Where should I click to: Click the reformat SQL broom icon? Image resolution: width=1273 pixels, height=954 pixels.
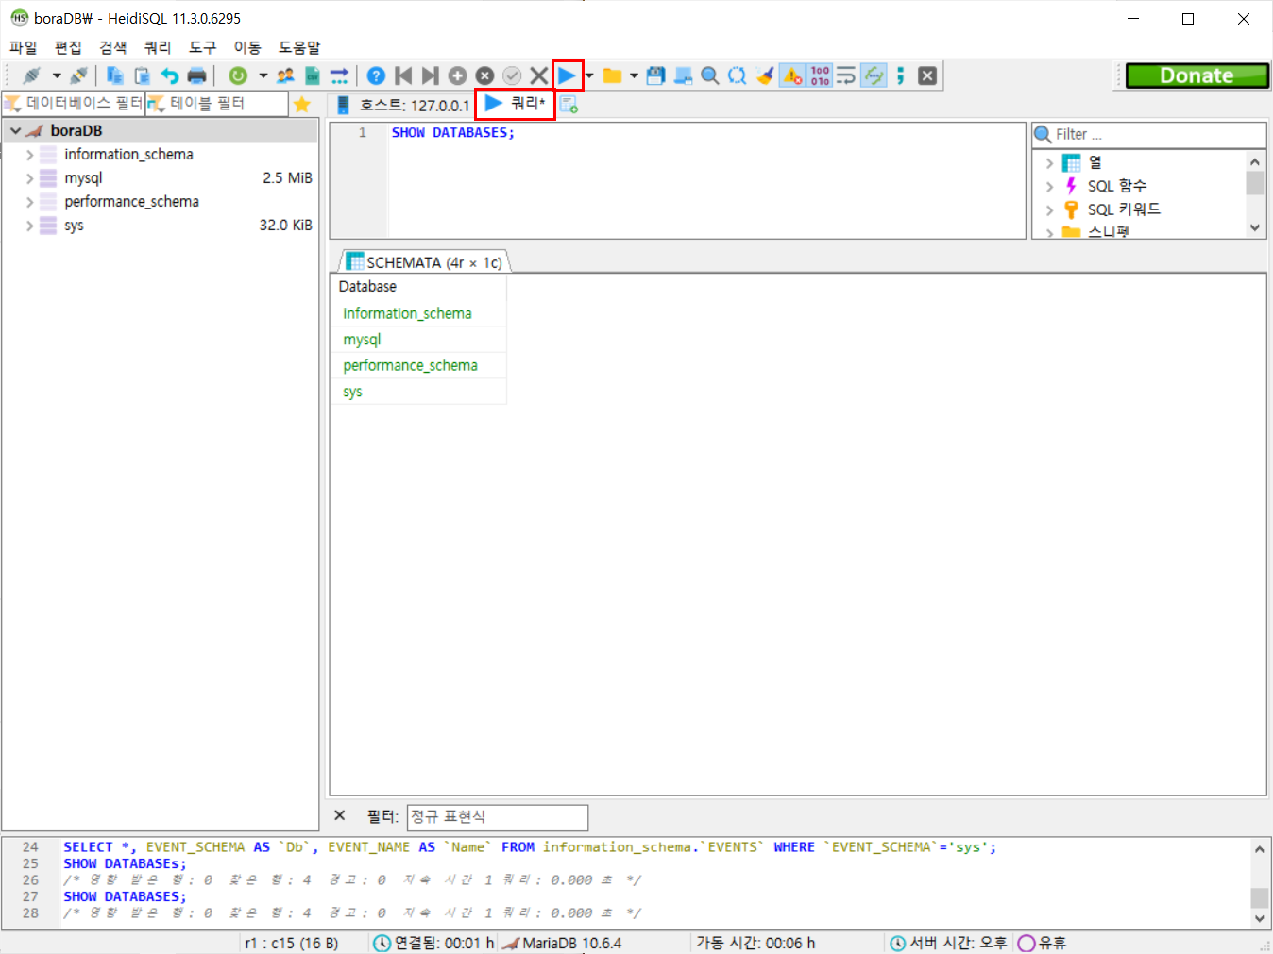point(765,75)
